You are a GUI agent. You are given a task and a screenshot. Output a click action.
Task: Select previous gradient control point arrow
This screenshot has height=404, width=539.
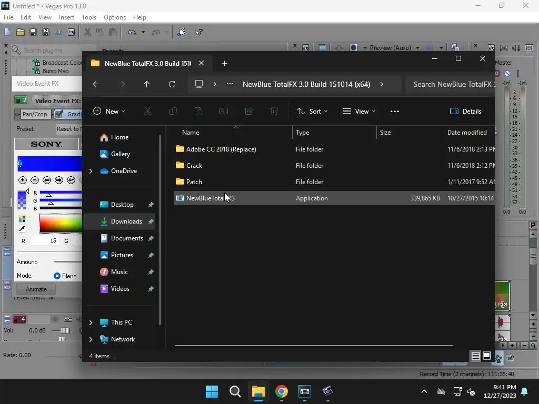[x=47, y=180]
